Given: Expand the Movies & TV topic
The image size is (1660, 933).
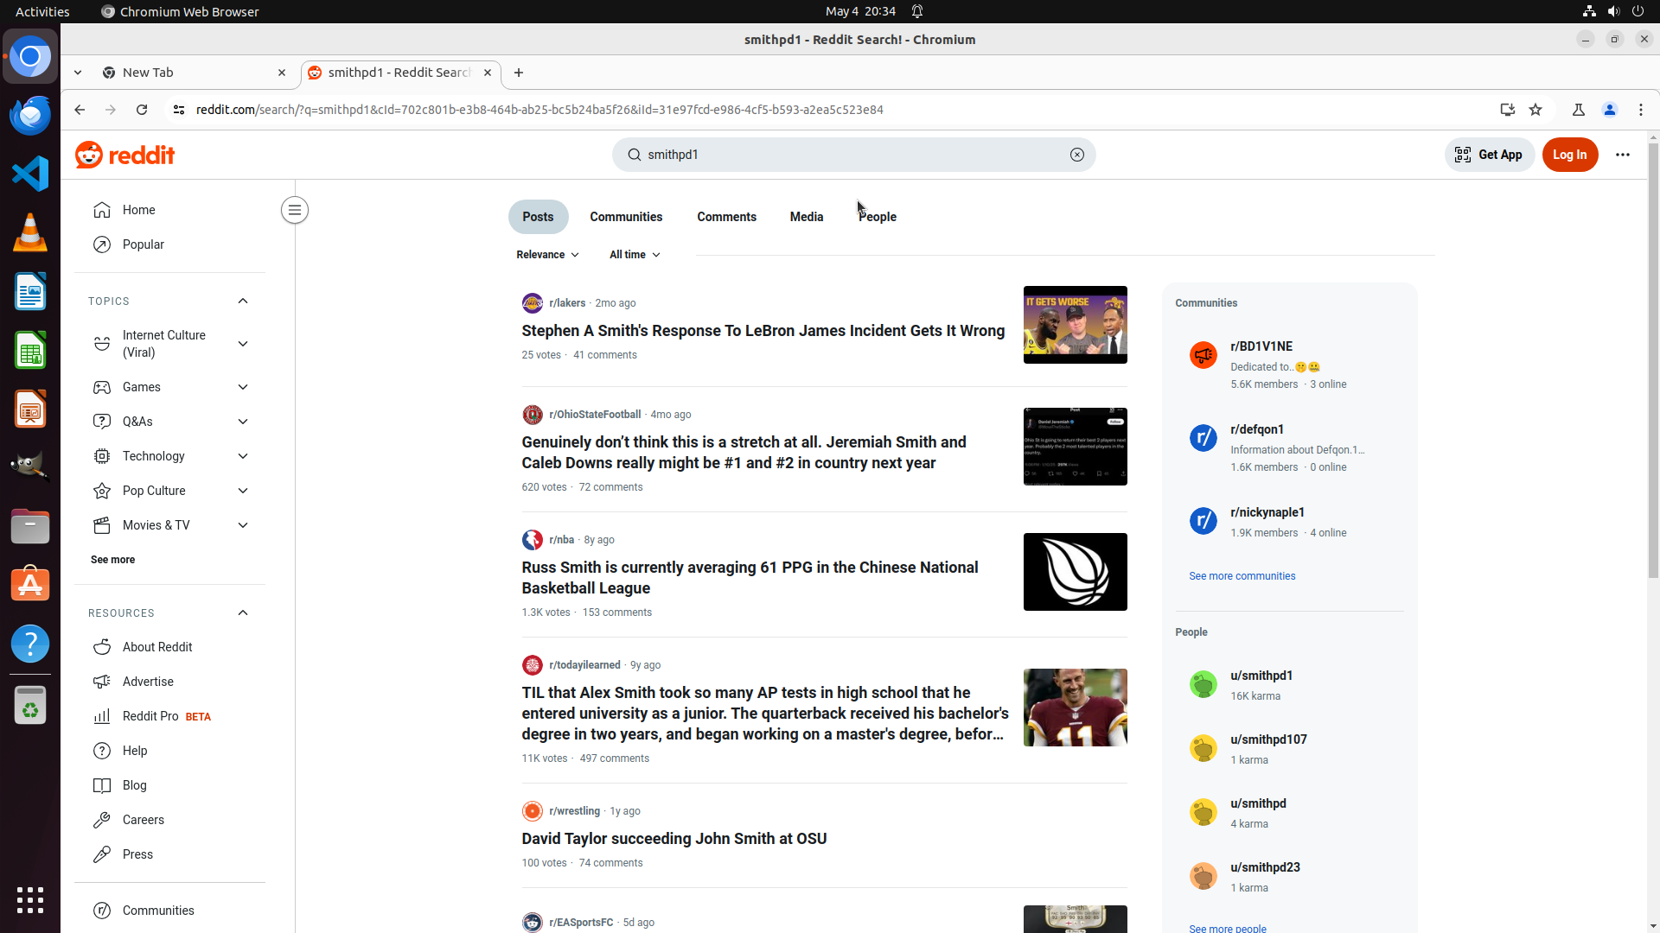Looking at the screenshot, I should pos(243,525).
